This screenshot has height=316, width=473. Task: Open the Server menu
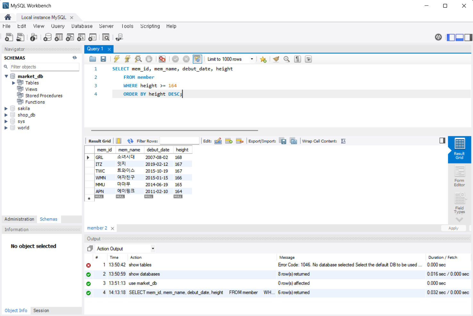click(106, 26)
